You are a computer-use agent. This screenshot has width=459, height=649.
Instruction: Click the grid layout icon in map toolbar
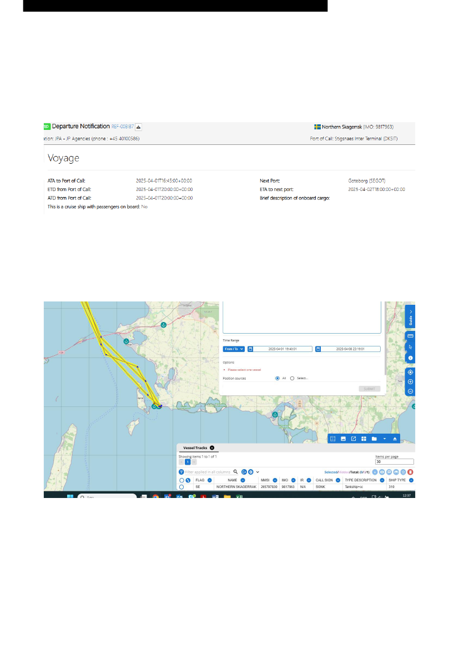(x=364, y=439)
